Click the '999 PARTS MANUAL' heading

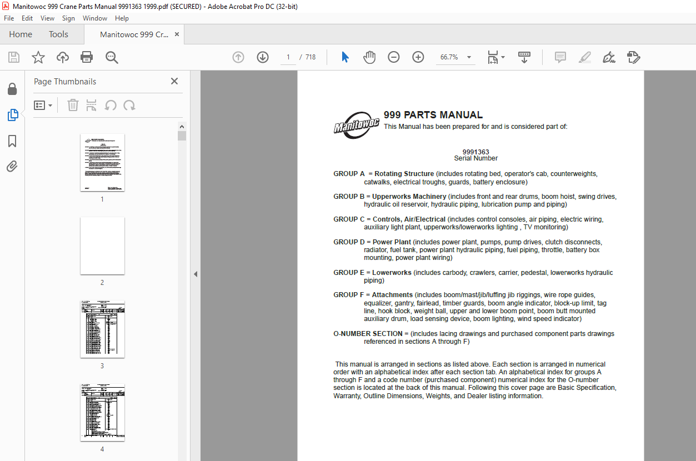pyautogui.click(x=433, y=115)
